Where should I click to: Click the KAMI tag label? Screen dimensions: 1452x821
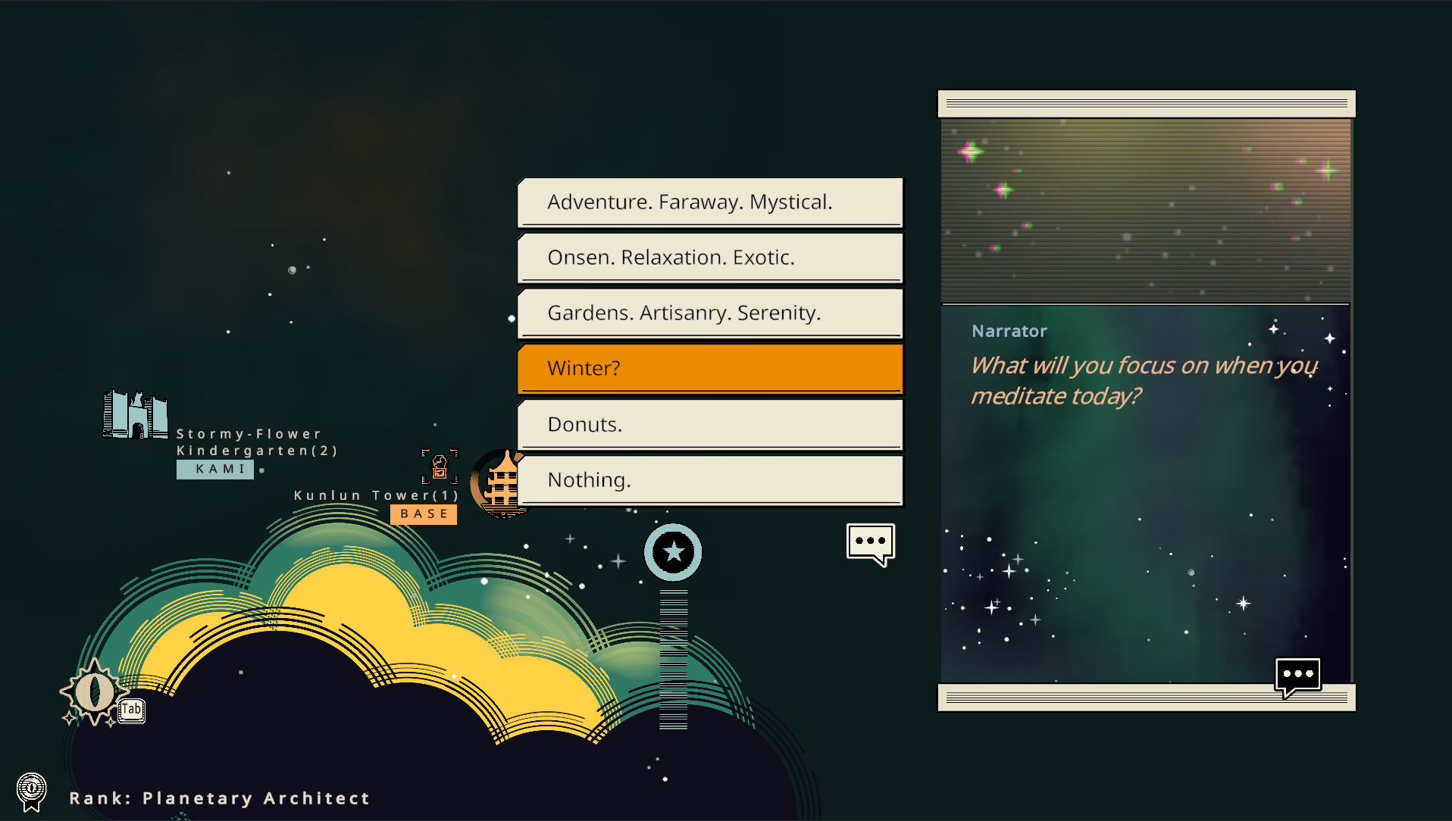click(x=215, y=469)
